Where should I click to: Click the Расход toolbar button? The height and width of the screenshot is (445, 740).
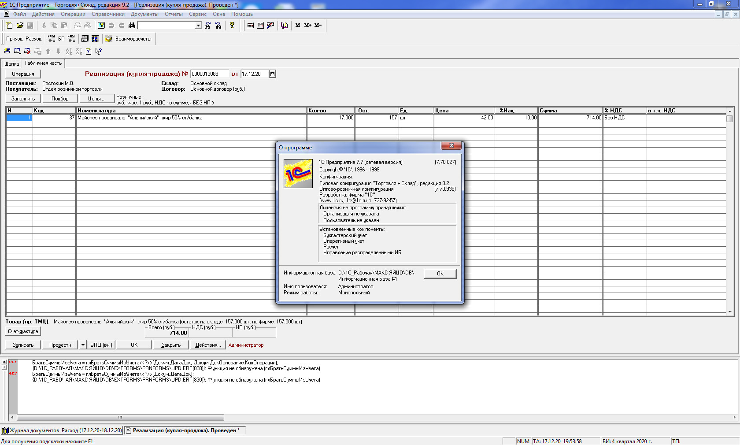click(x=33, y=39)
